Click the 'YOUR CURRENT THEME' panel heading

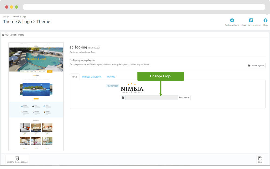pyautogui.click(x=14, y=35)
